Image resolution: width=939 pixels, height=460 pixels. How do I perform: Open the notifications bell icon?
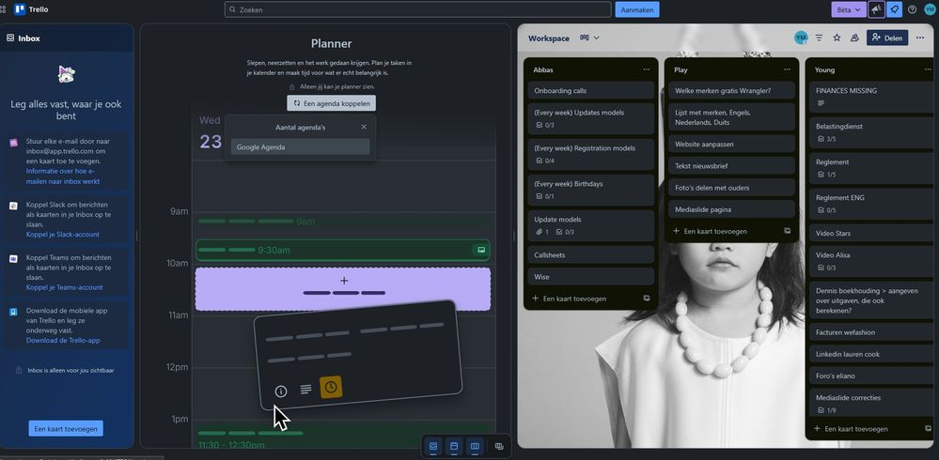[x=895, y=9]
